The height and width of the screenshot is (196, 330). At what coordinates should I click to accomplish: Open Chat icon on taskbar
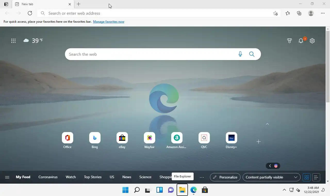point(171,190)
